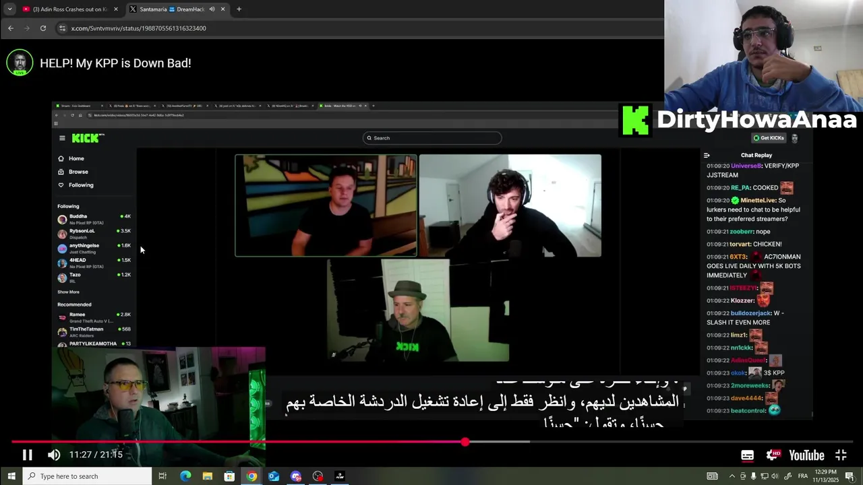
Task: Mute the video player volume
Action: [54, 455]
